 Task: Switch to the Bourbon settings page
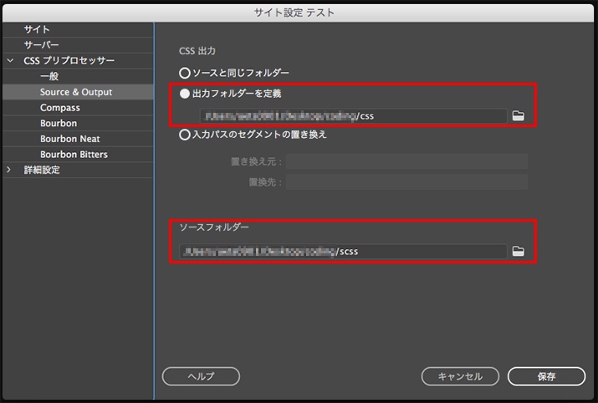(x=59, y=124)
